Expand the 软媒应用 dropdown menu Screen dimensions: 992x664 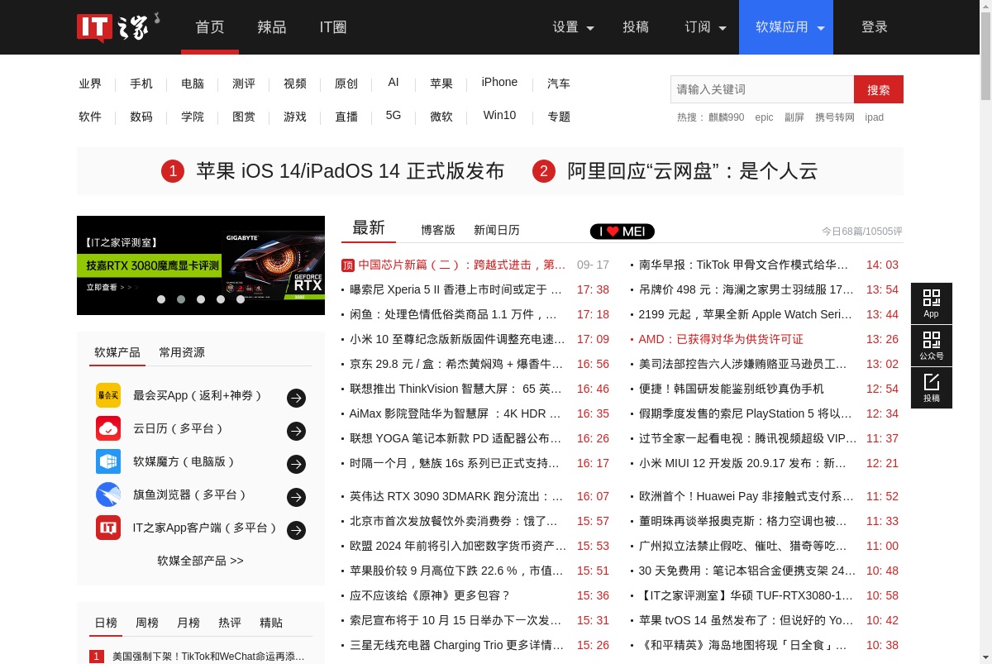pyautogui.click(x=786, y=27)
